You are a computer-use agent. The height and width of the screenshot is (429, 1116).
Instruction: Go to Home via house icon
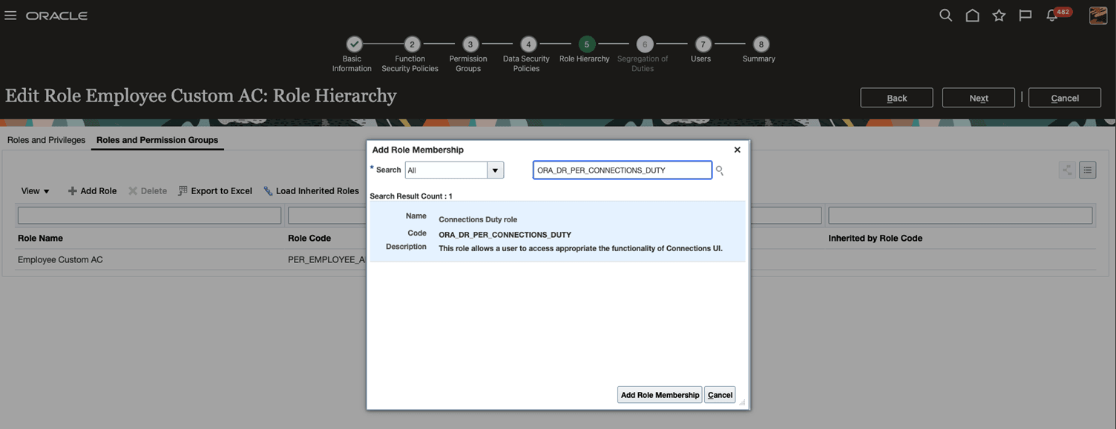(972, 16)
